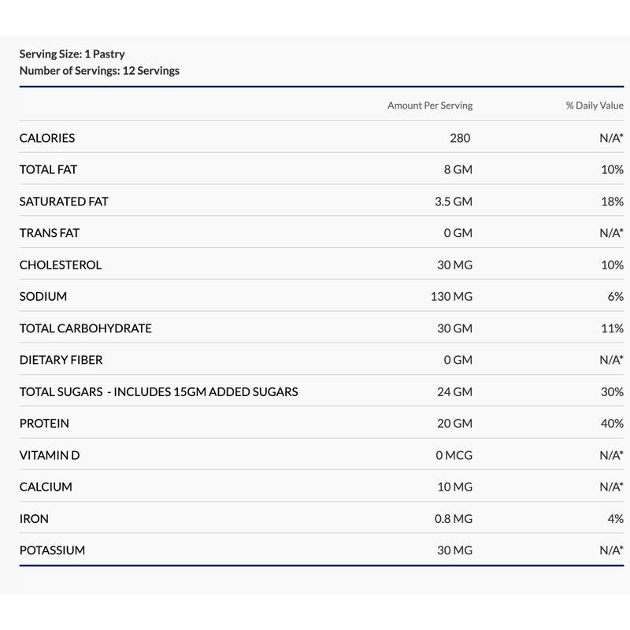Select the Amount Per Serving column header
Image resolution: width=630 pixels, height=630 pixels.
tap(430, 106)
